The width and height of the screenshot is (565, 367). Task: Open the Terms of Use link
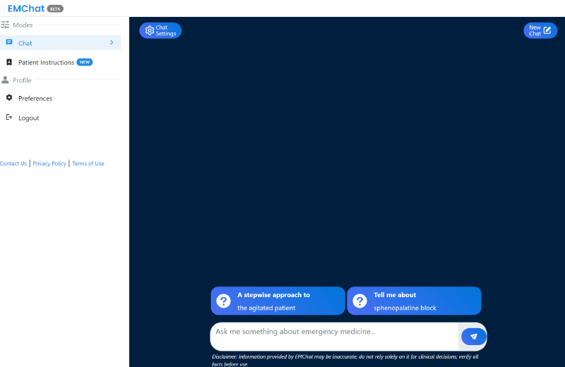[x=88, y=164]
